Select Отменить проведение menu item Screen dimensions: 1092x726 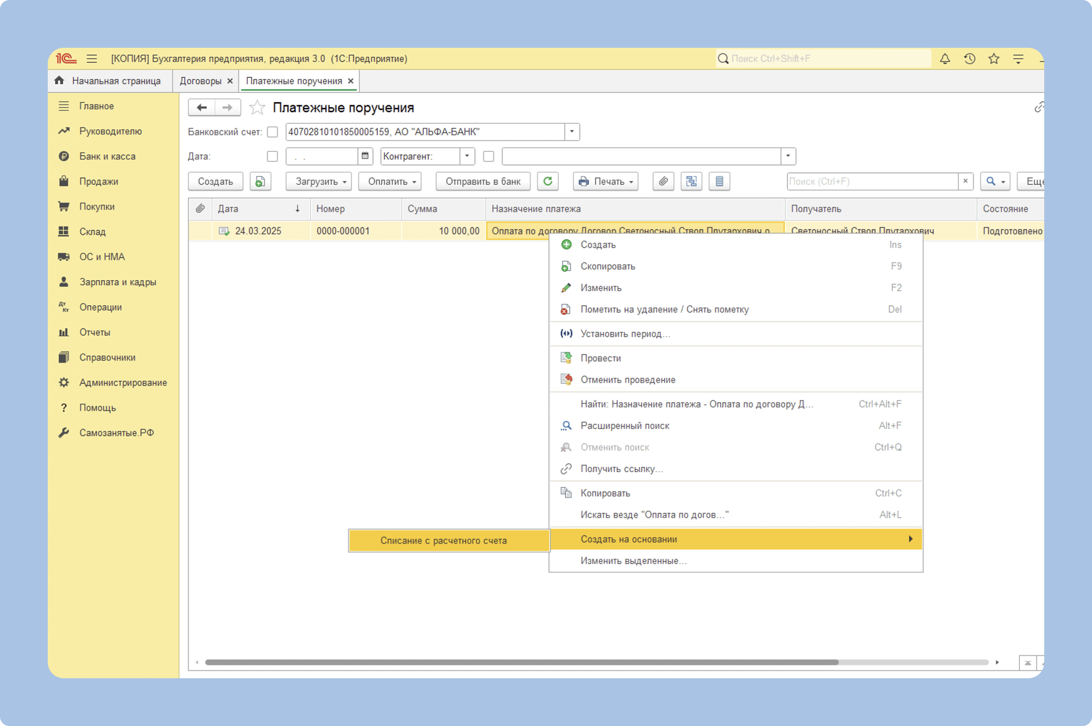[736, 380]
